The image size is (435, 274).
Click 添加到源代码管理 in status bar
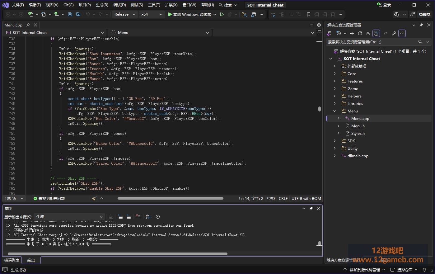[x=364, y=270]
